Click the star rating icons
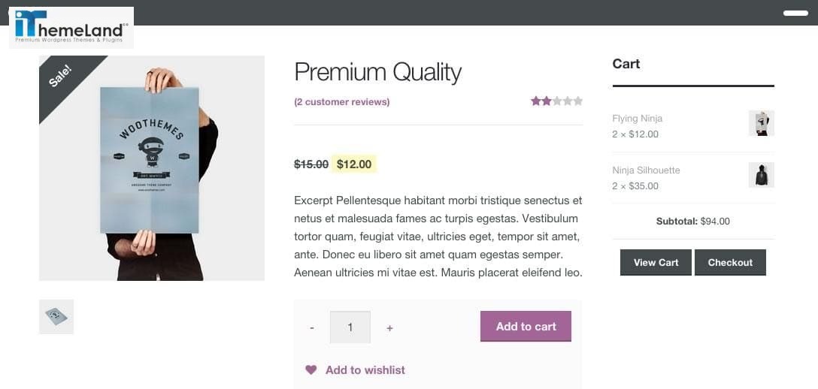 click(x=556, y=101)
